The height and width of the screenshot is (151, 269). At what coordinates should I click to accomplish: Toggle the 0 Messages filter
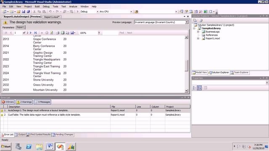coord(42,102)
